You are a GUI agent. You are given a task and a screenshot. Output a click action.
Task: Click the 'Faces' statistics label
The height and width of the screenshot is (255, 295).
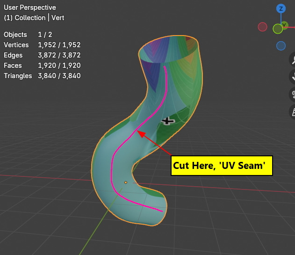13,66
